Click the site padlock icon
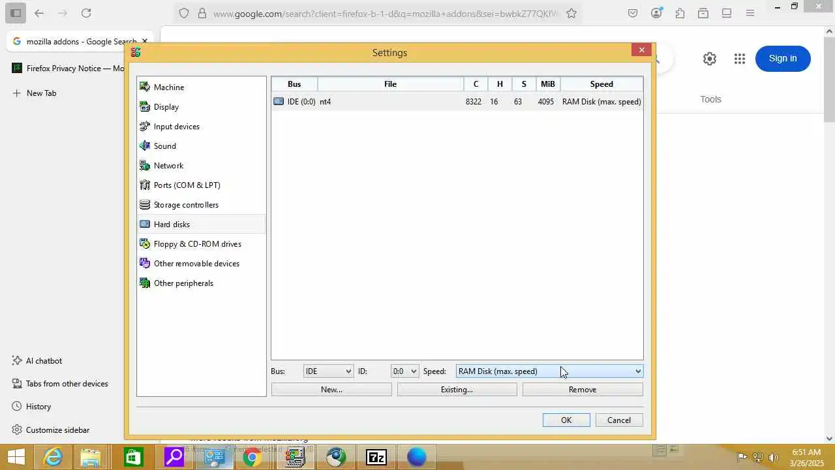This screenshot has height=470, width=835. [x=202, y=13]
